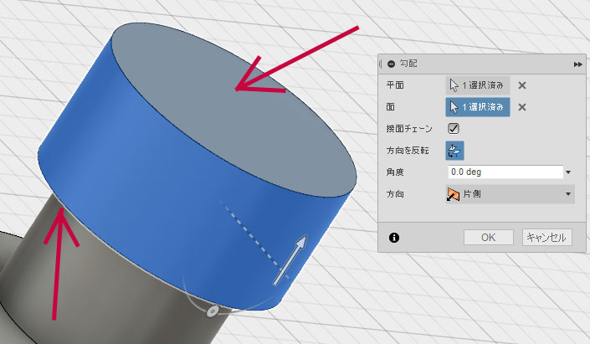Open the dropdown arrow beside 角度 field
Viewport: 590px width, 344px height.
(569, 172)
